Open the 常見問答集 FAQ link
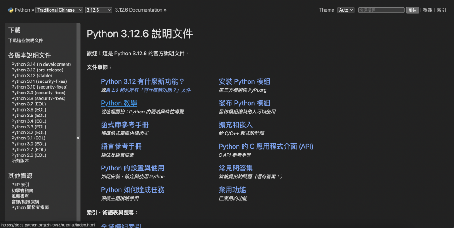Image resolution: width=454 pixels, height=228 pixels. click(236, 168)
